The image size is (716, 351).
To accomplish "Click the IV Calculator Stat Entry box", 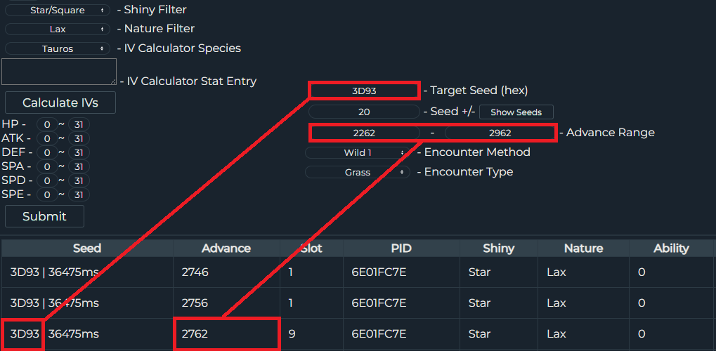I will pyautogui.click(x=59, y=72).
